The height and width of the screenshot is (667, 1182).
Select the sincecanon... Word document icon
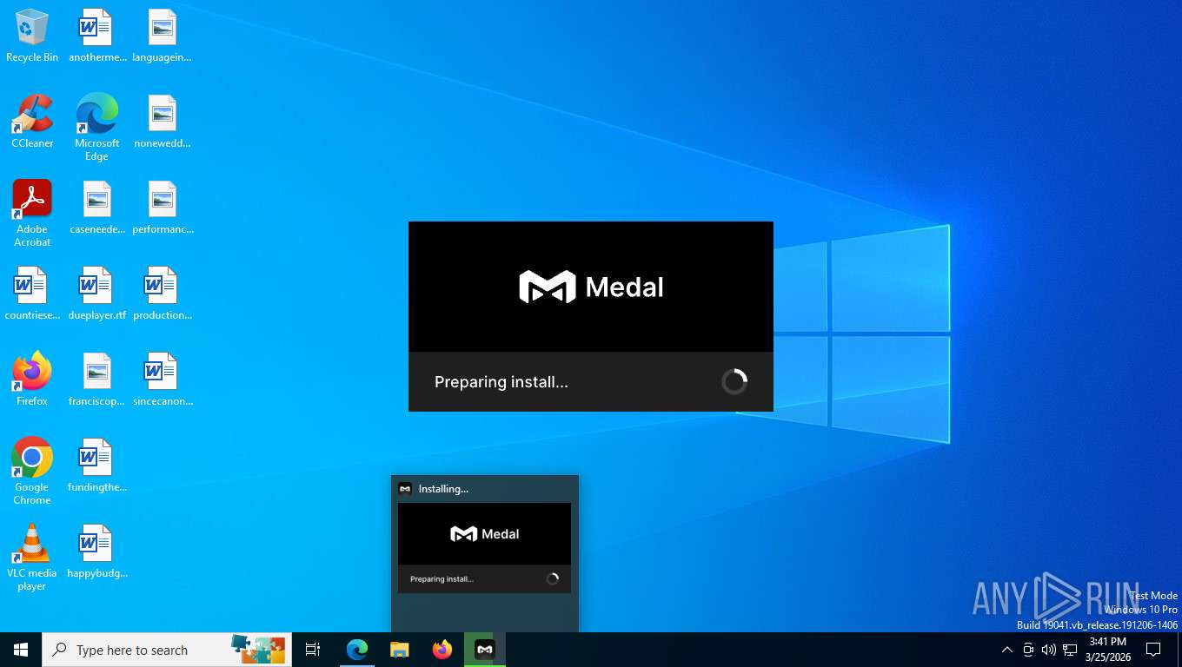tap(162, 380)
